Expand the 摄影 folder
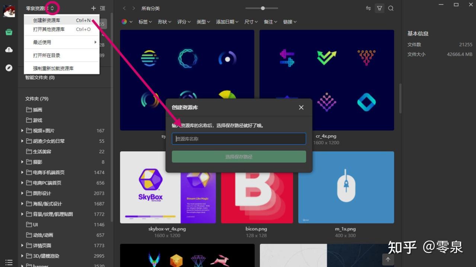The height and width of the screenshot is (267, 476). click(22, 162)
